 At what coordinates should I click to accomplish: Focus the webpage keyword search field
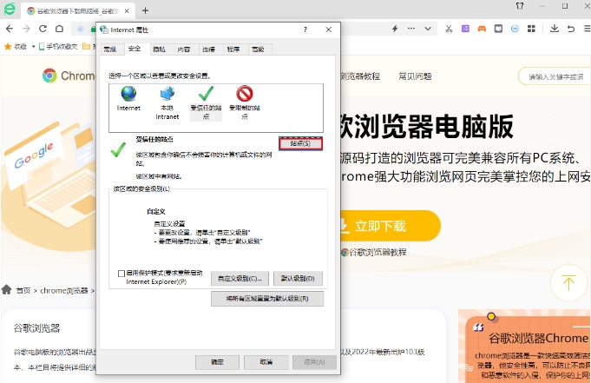(x=555, y=76)
